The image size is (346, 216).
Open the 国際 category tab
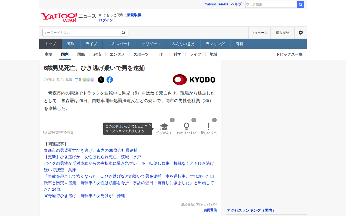[81, 54]
